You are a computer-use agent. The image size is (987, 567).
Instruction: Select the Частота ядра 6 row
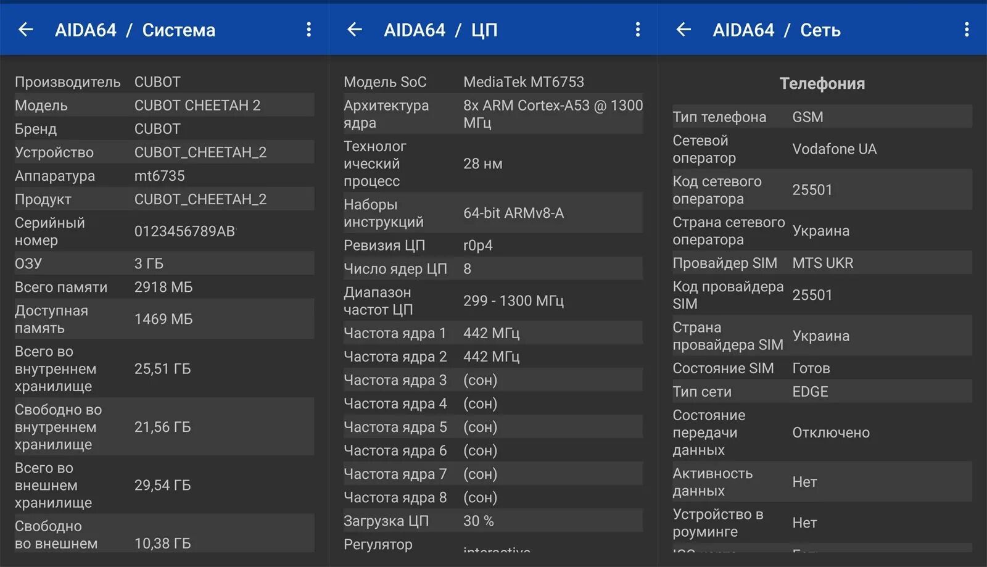click(493, 450)
